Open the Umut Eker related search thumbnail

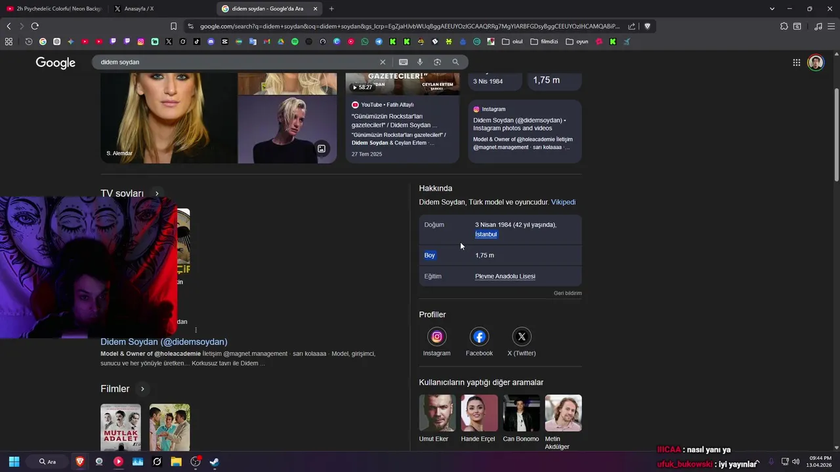(437, 413)
